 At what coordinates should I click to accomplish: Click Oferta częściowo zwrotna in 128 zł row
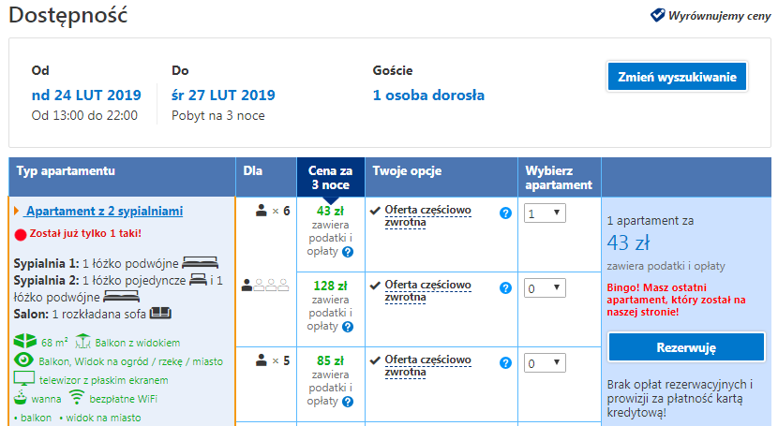[x=427, y=291]
